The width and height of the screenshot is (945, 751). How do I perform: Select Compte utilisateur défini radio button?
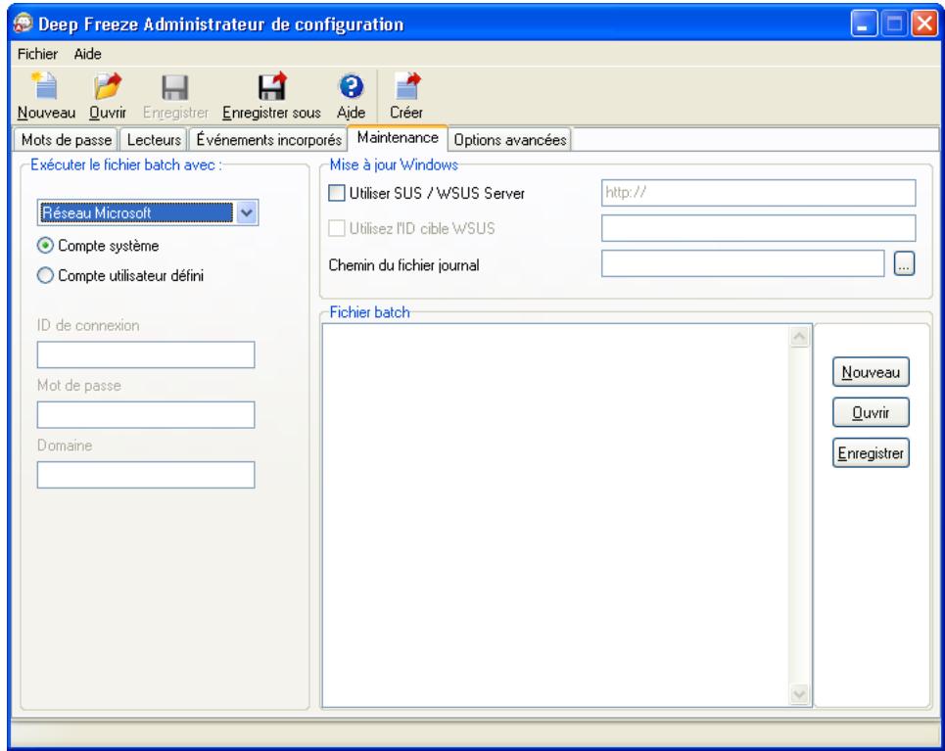[x=45, y=275]
